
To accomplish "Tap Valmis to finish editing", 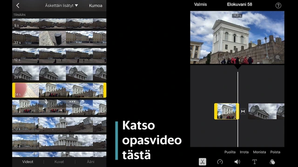I will pyautogui.click(x=200, y=4).
